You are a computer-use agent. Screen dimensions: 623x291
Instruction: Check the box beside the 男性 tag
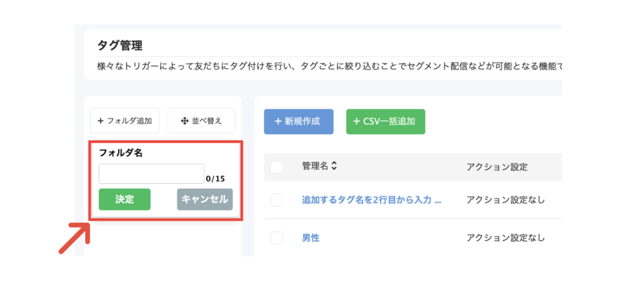coord(277,237)
